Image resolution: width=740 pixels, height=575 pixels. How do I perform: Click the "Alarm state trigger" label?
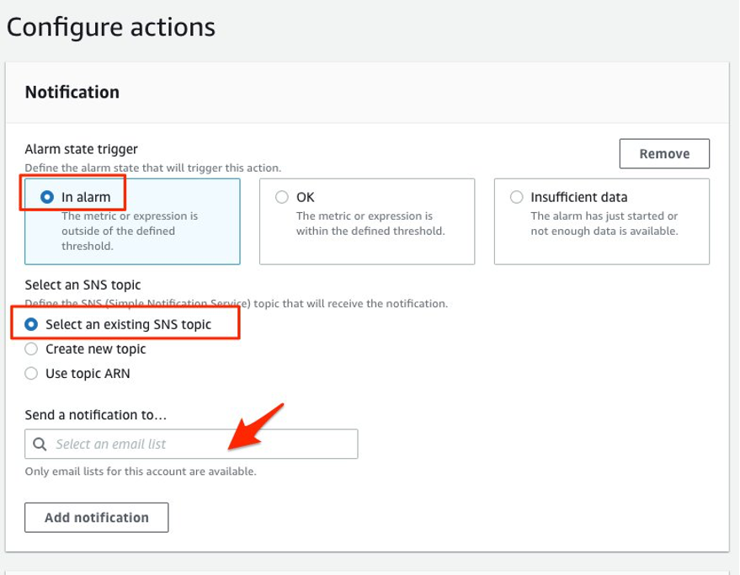pos(78,148)
